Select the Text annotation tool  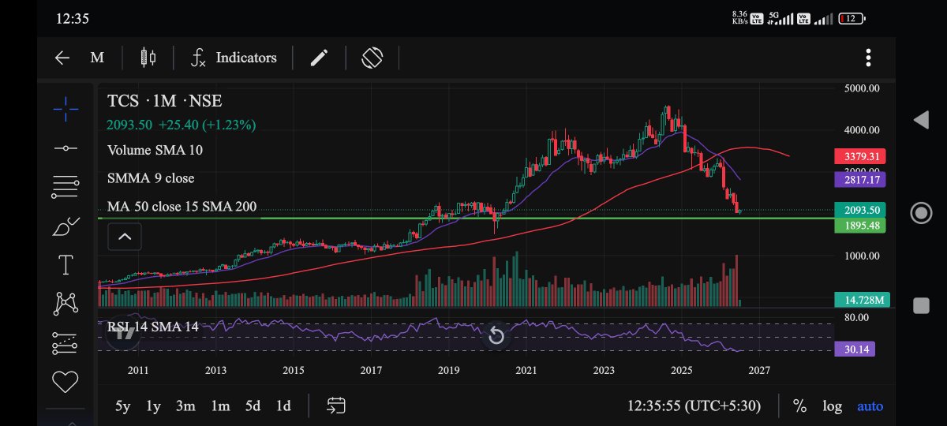(66, 265)
